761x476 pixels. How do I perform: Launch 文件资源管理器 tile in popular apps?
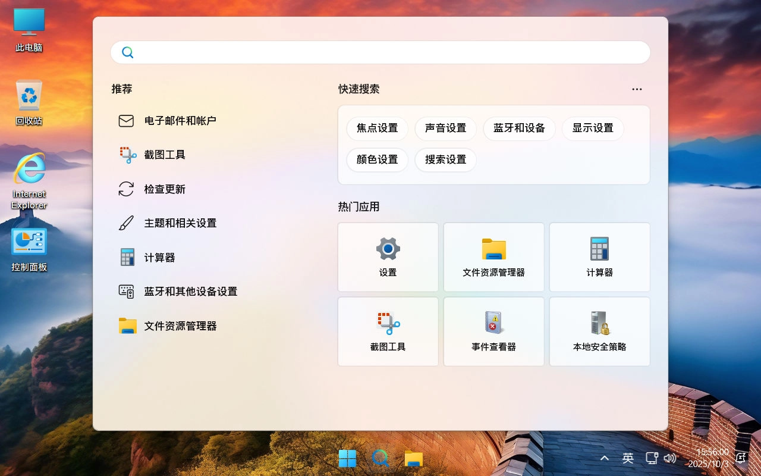[493, 257]
